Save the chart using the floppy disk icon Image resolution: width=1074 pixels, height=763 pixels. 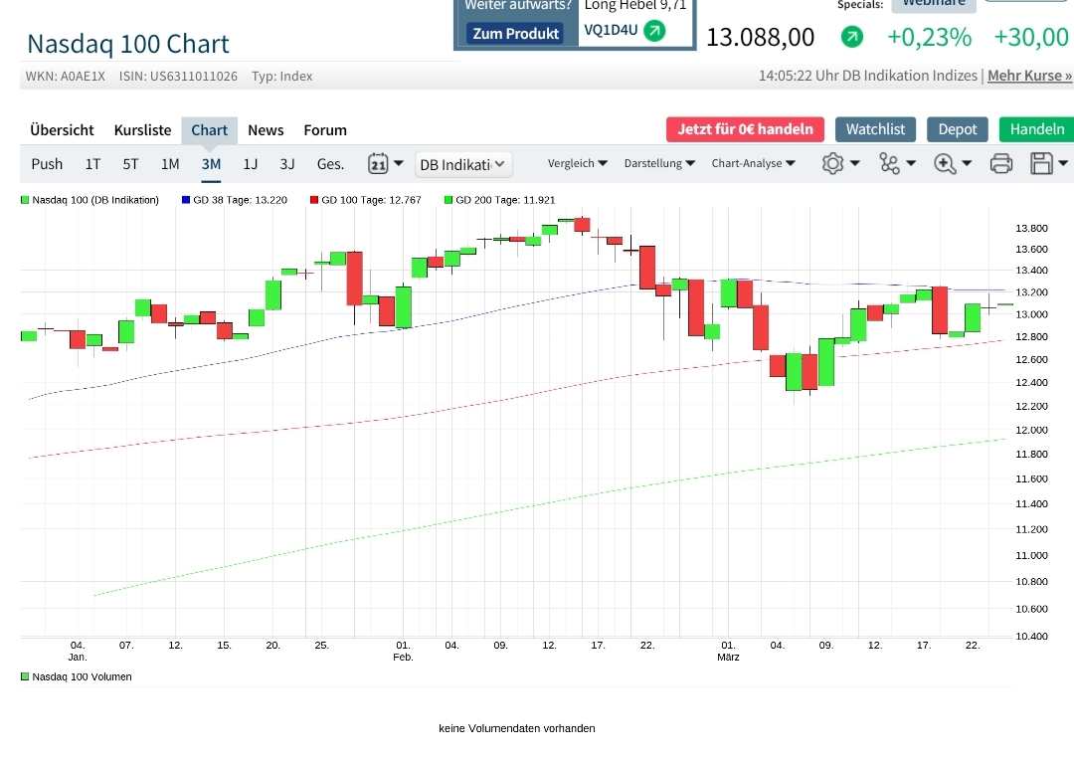1040,162
